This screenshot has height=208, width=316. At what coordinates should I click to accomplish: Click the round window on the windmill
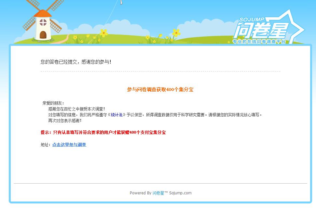[43, 22]
